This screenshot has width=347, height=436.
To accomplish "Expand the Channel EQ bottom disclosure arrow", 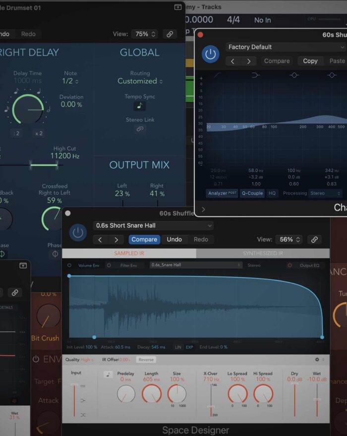I will (x=203, y=210).
